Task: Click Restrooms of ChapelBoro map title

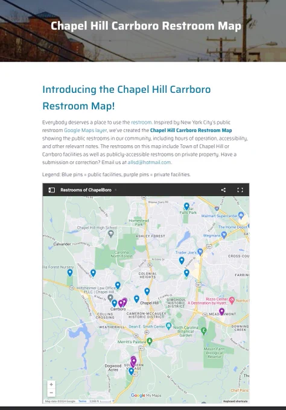Action: (x=86, y=190)
